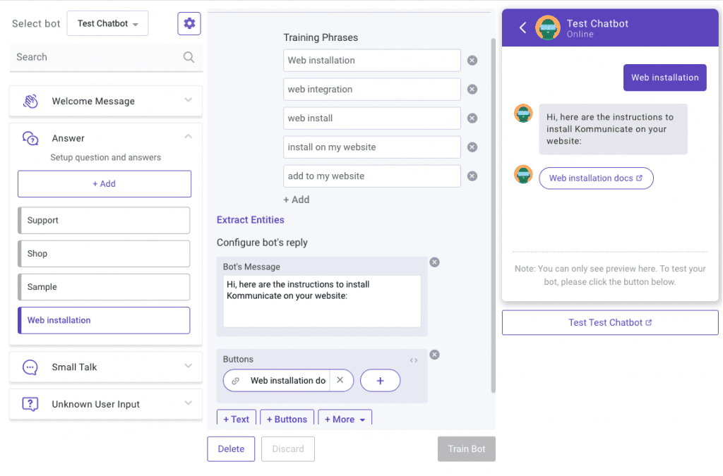Expand the Welcome Message section

tap(188, 100)
